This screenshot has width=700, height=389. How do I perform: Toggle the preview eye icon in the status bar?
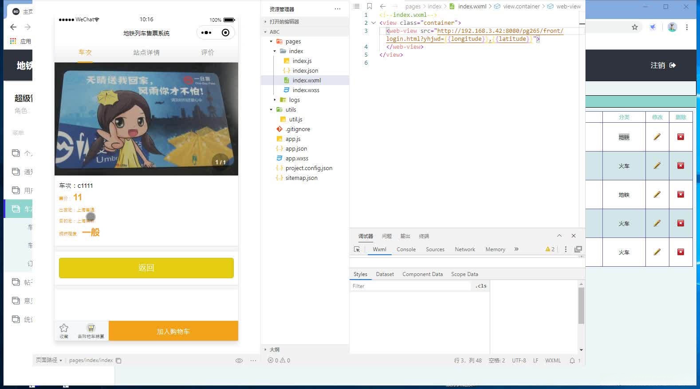(x=239, y=361)
